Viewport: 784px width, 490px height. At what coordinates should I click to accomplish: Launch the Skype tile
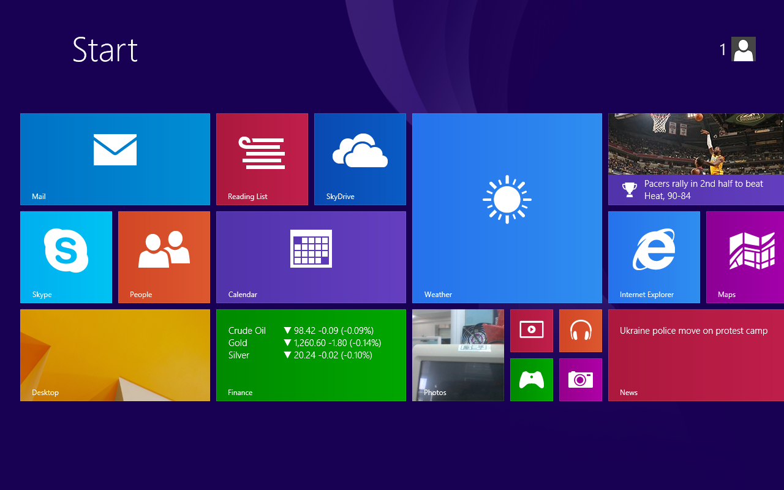pyautogui.click(x=66, y=257)
